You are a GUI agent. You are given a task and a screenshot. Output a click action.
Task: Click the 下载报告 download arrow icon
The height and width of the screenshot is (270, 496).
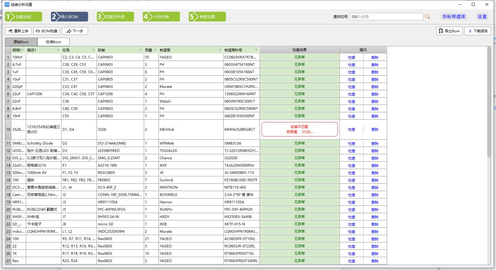coord(470,31)
